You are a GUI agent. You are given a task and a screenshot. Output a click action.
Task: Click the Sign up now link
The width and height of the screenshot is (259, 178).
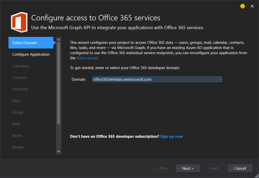171,136
